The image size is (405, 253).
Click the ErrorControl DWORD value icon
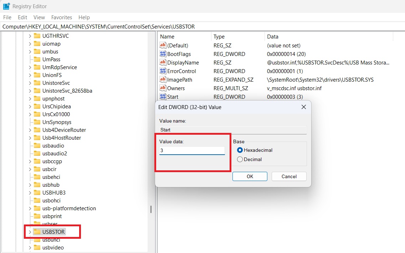coord(164,71)
